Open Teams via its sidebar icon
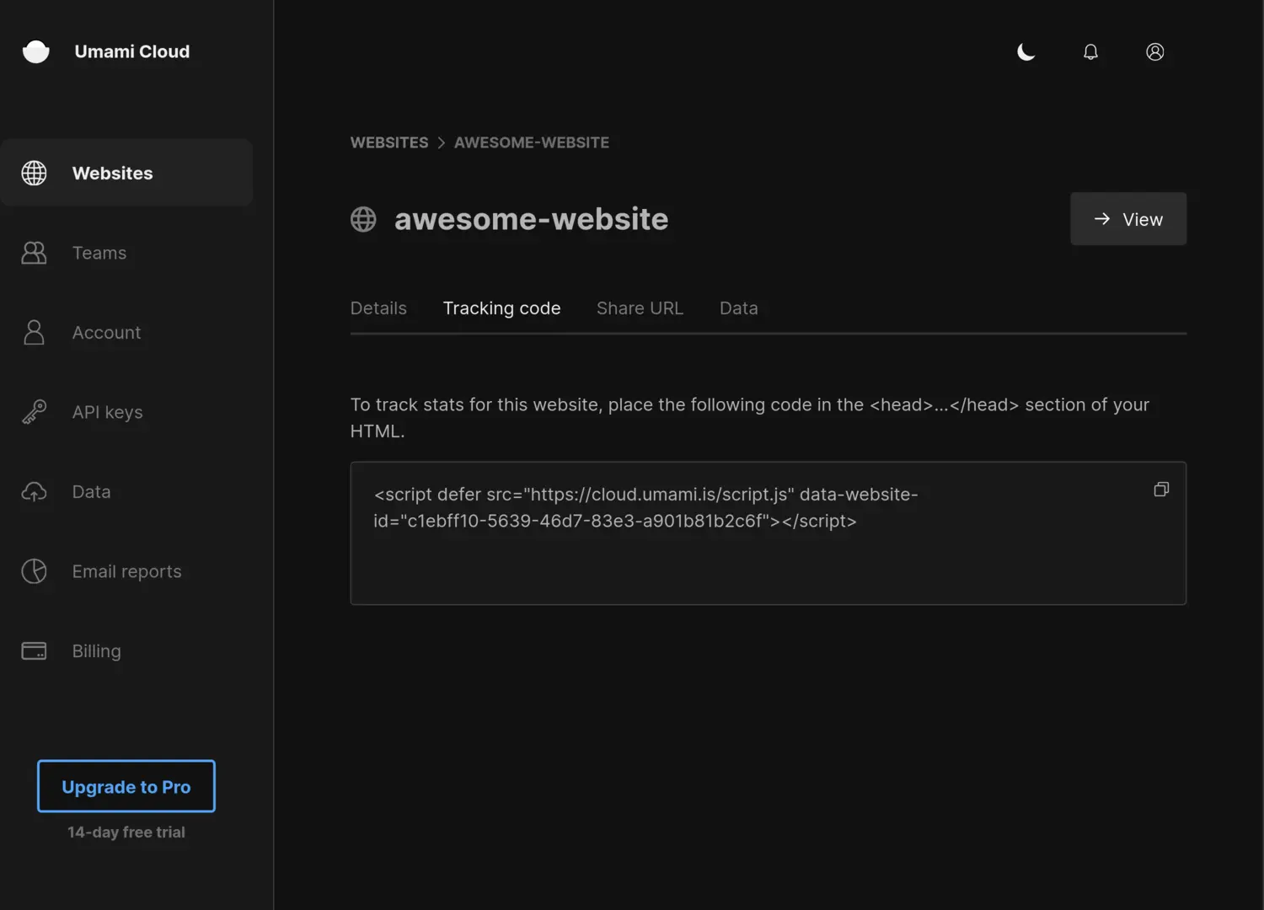1264x910 pixels. click(34, 253)
